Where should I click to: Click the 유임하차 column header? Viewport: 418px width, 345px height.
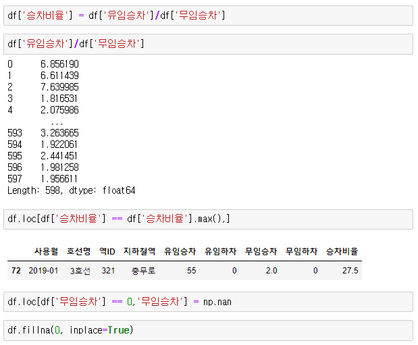click(x=220, y=251)
